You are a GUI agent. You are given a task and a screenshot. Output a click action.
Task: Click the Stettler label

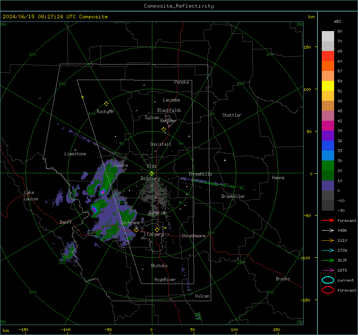(232, 115)
